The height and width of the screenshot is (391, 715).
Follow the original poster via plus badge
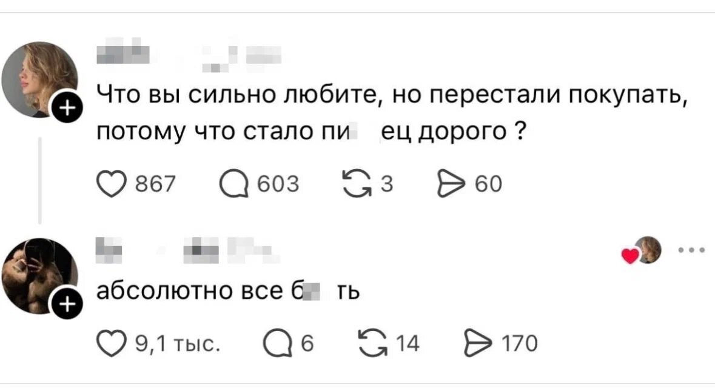pos(67,109)
